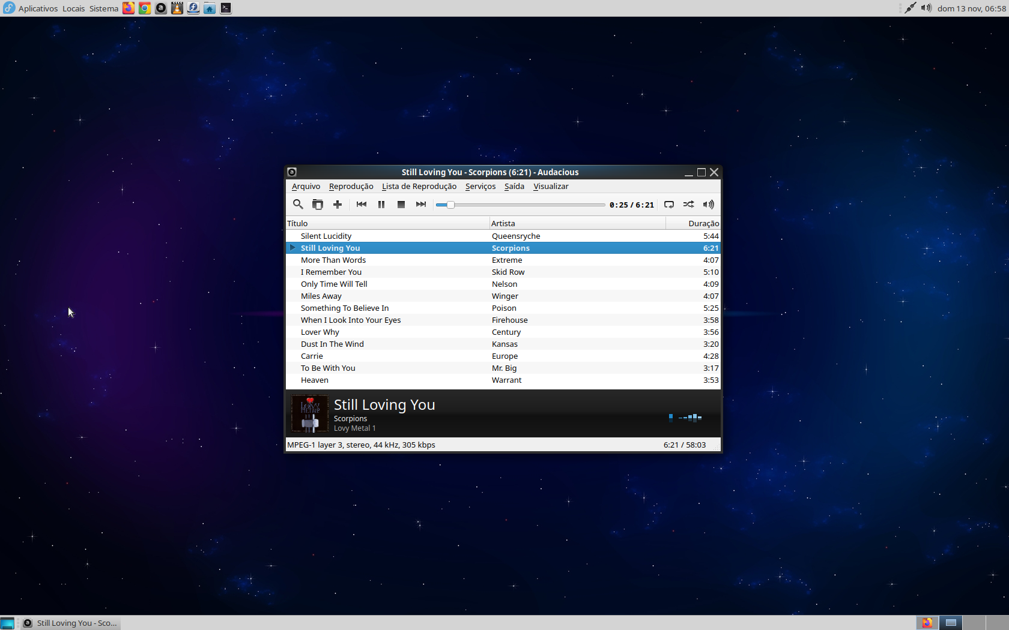This screenshot has width=1009, height=630.
Task: Toggle shuffle mode
Action: click(689, 205)
